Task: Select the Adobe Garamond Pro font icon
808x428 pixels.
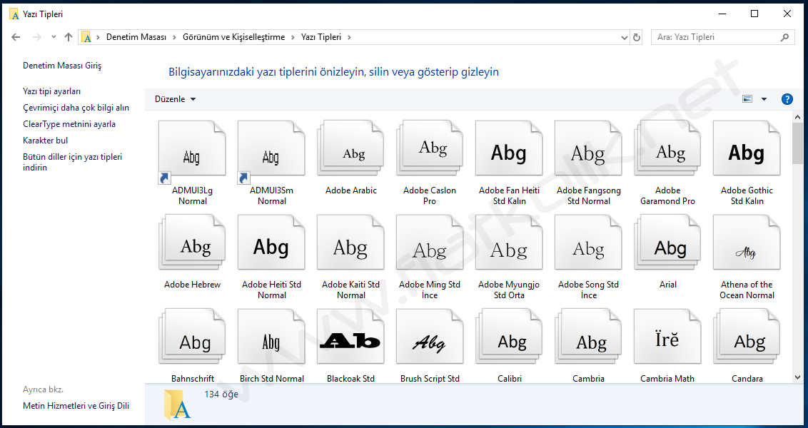Action: [668, 149]
